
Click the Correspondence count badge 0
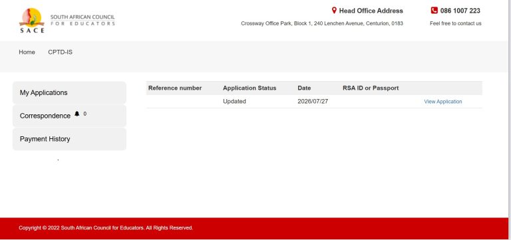coord(85,114)
